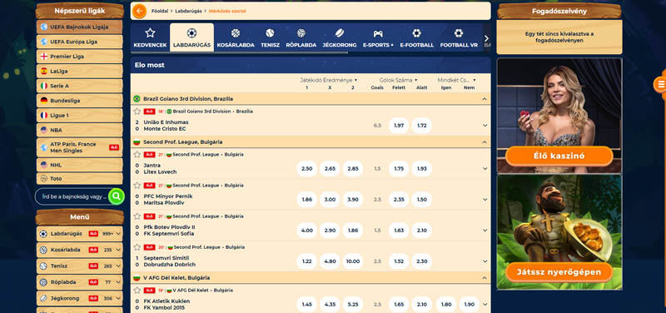Open UEFA Bajnokok Ligája league
The height and width of the screenshot is (313, 666).
click(79, 27)
